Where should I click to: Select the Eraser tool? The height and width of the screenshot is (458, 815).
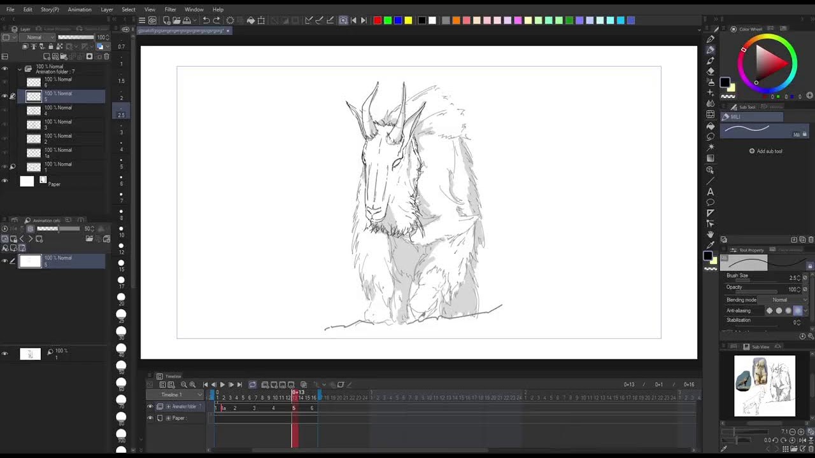coord(711,71)
